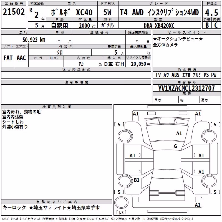Click the recycle deposit 20,050円 value

[x=140, y=64]
